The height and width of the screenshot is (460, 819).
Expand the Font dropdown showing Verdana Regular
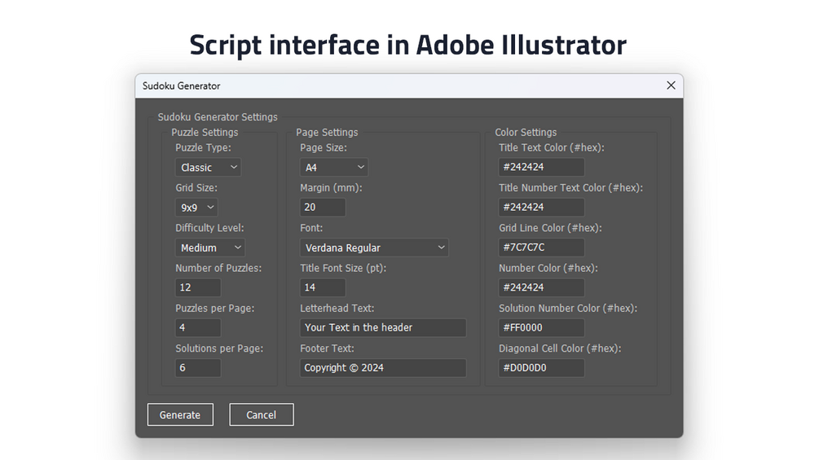(374, 248)
